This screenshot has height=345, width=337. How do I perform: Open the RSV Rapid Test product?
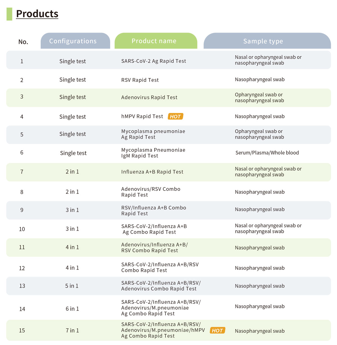(140, 80)
